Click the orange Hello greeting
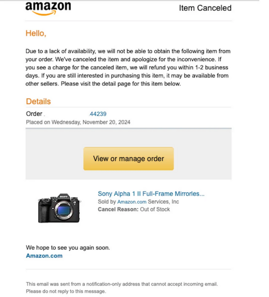 tap(36, 33)
